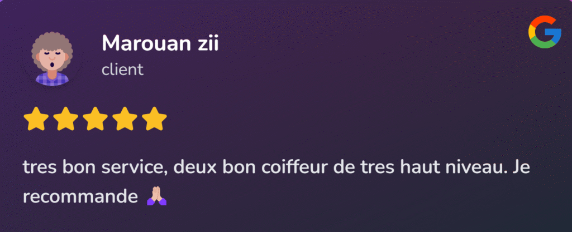
Task: Click the praying hands emoji after recommande
Action: tap(156, 196)
